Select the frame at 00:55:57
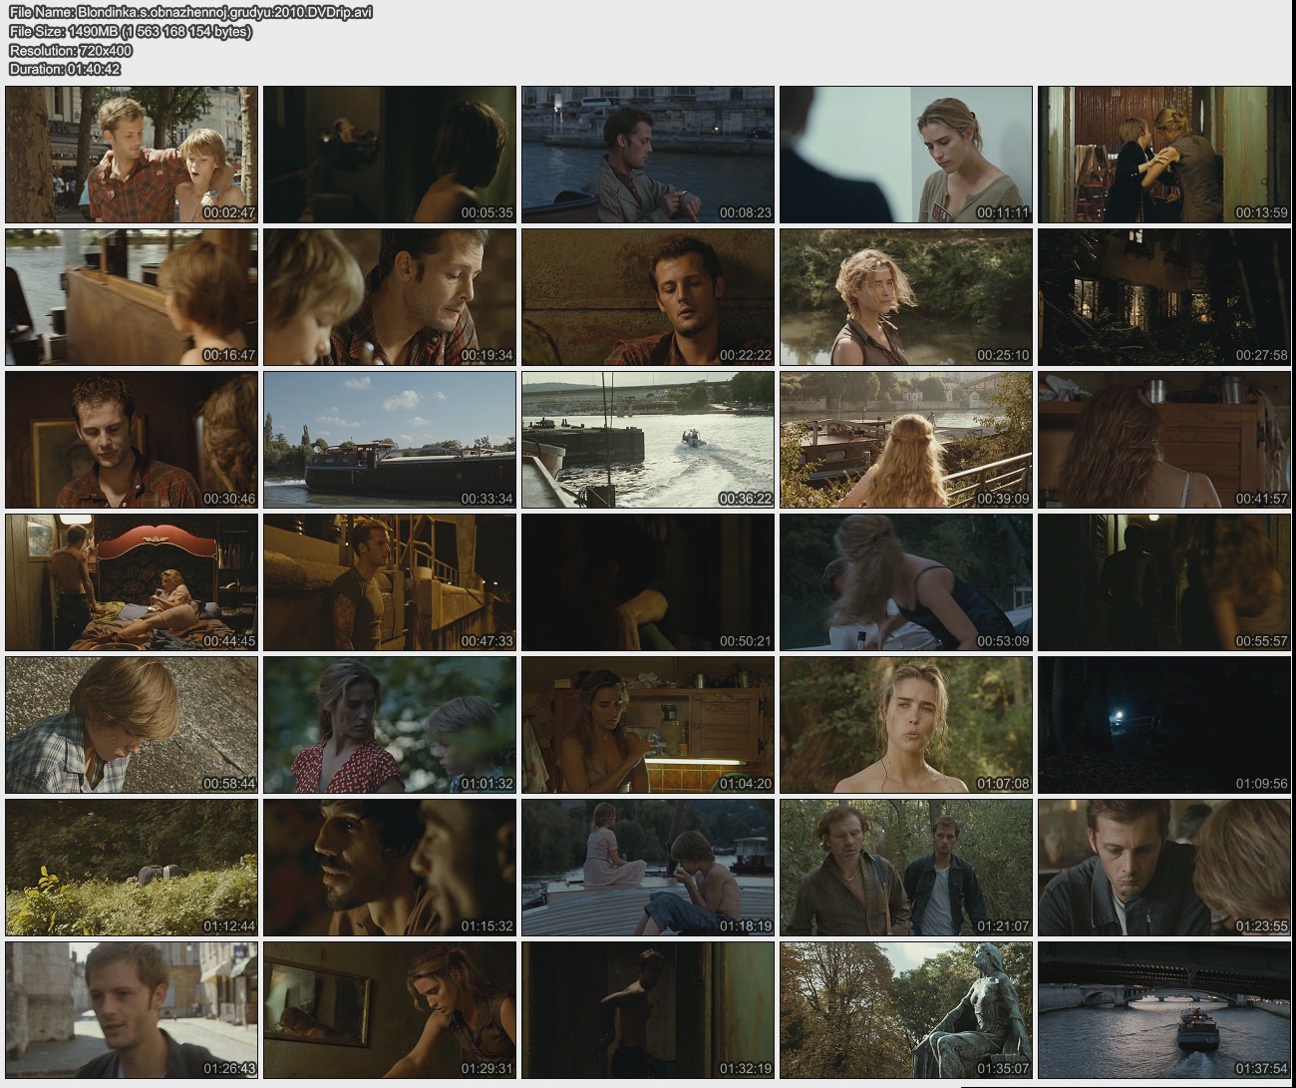Screen dimensions: 1296x1088 click(1164, 582)
